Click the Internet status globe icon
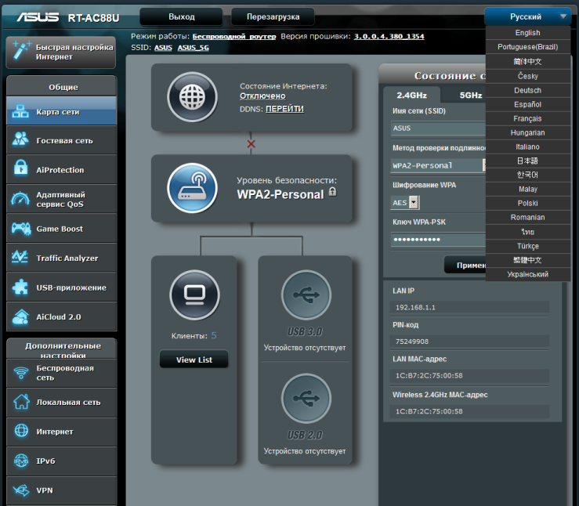The image size is (579, 506). click(192, 97)
